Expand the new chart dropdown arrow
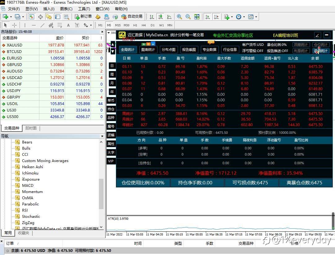 click(11, 17)
